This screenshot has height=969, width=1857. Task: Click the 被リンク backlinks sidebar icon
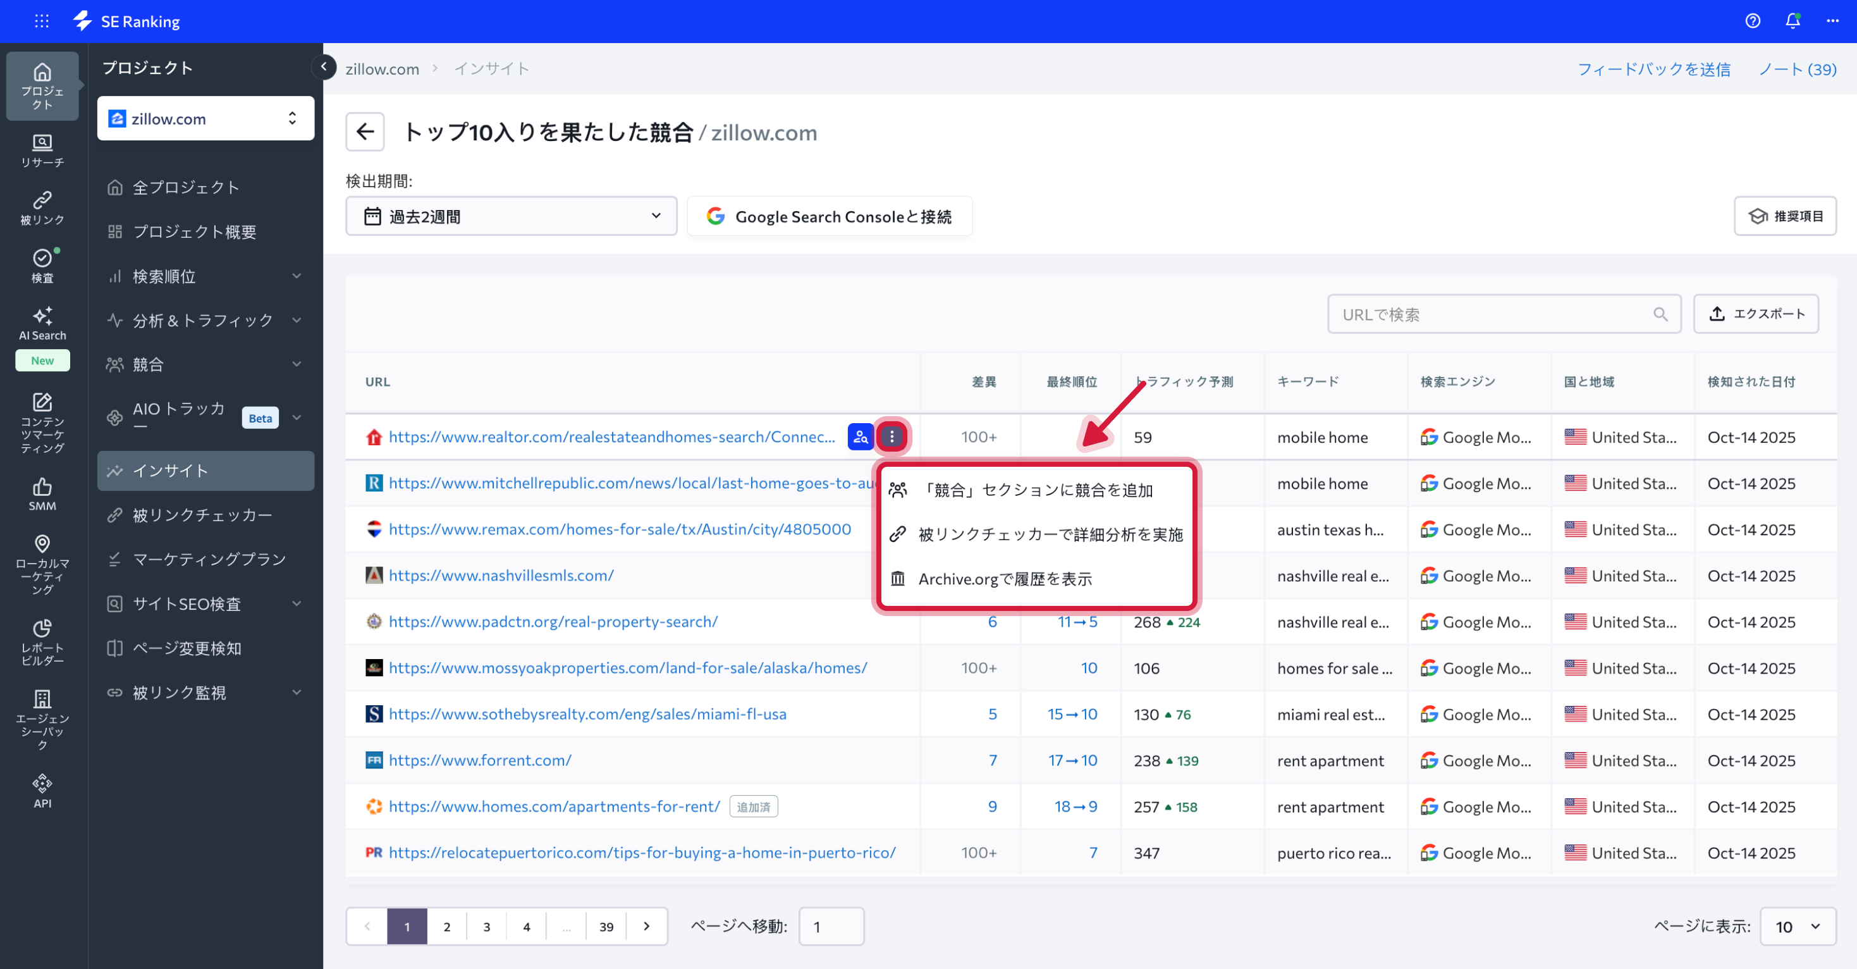coord(42,207)
